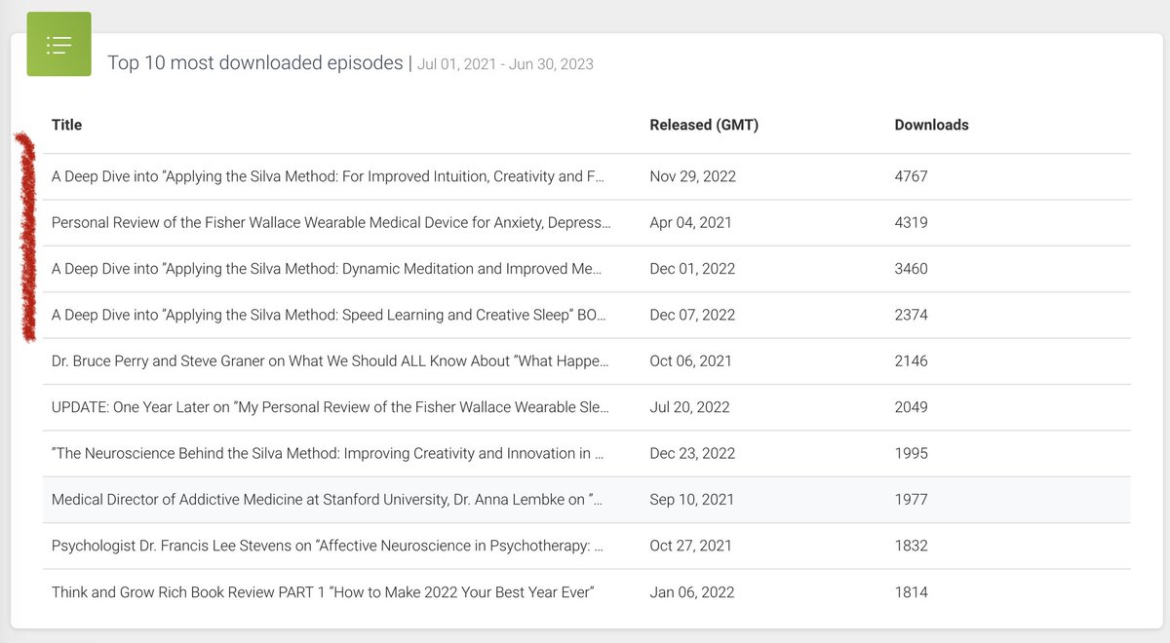Open the Think and Grow Rich Book Review episode
The width and height of the screenshot is (1170, 643).
coord(322,592)
